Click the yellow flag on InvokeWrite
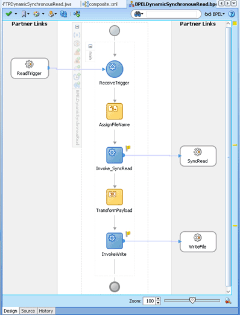 pyautogui.click(x=128, y=234)
